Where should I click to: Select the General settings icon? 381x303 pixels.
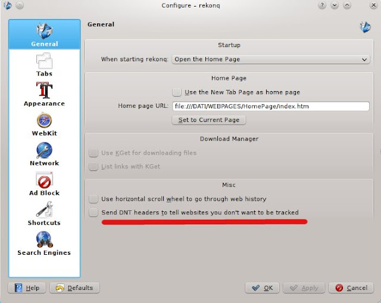click(x=45, y=35)
